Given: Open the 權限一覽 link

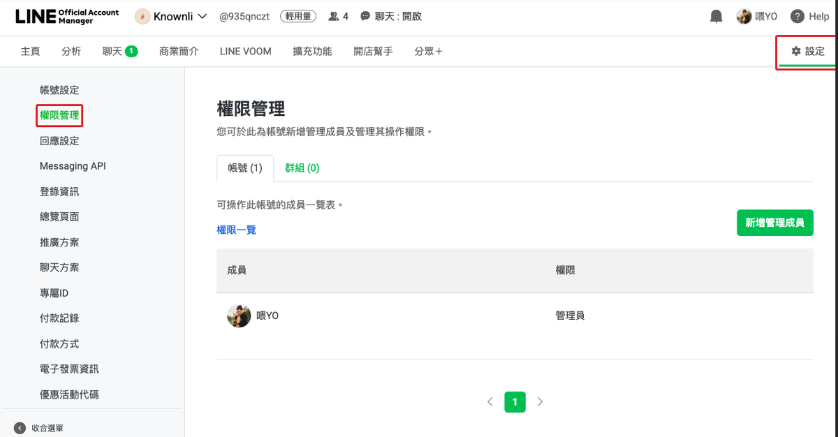Looking at the screenshot, I should (237, 230).
